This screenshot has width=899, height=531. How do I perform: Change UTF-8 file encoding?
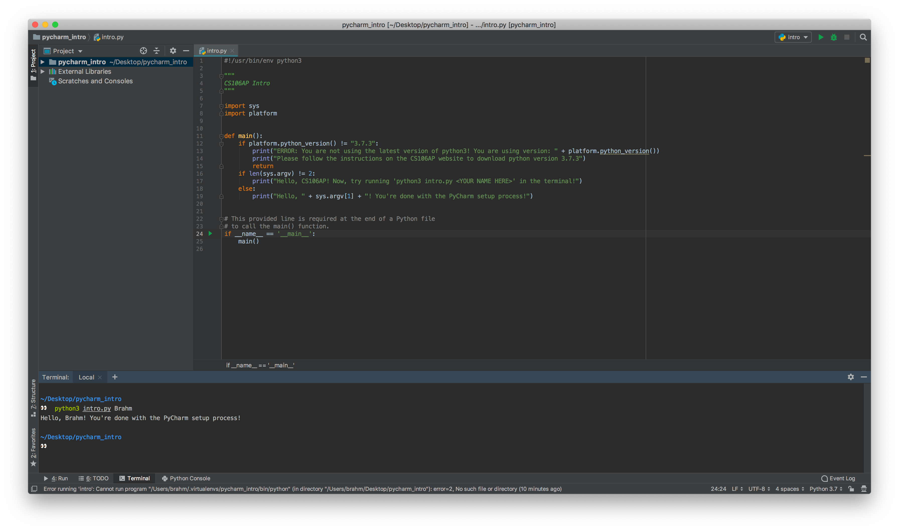pos(759,489)
